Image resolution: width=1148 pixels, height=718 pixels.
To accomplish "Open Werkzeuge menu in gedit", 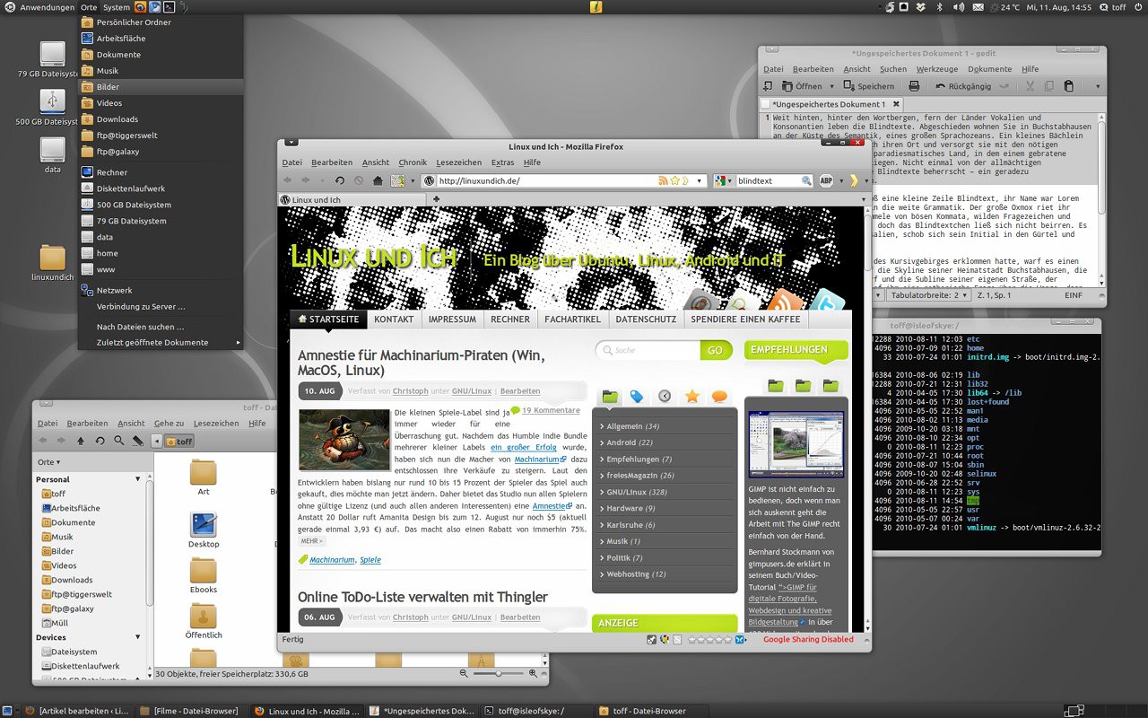I will pos(936,69).
